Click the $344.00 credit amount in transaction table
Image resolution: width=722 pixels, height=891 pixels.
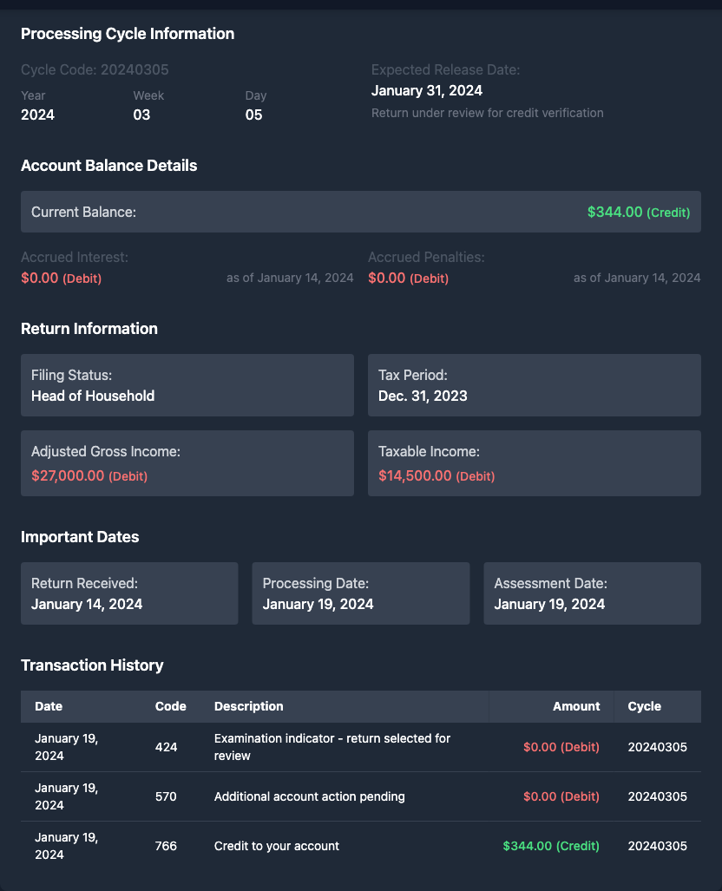551,846
